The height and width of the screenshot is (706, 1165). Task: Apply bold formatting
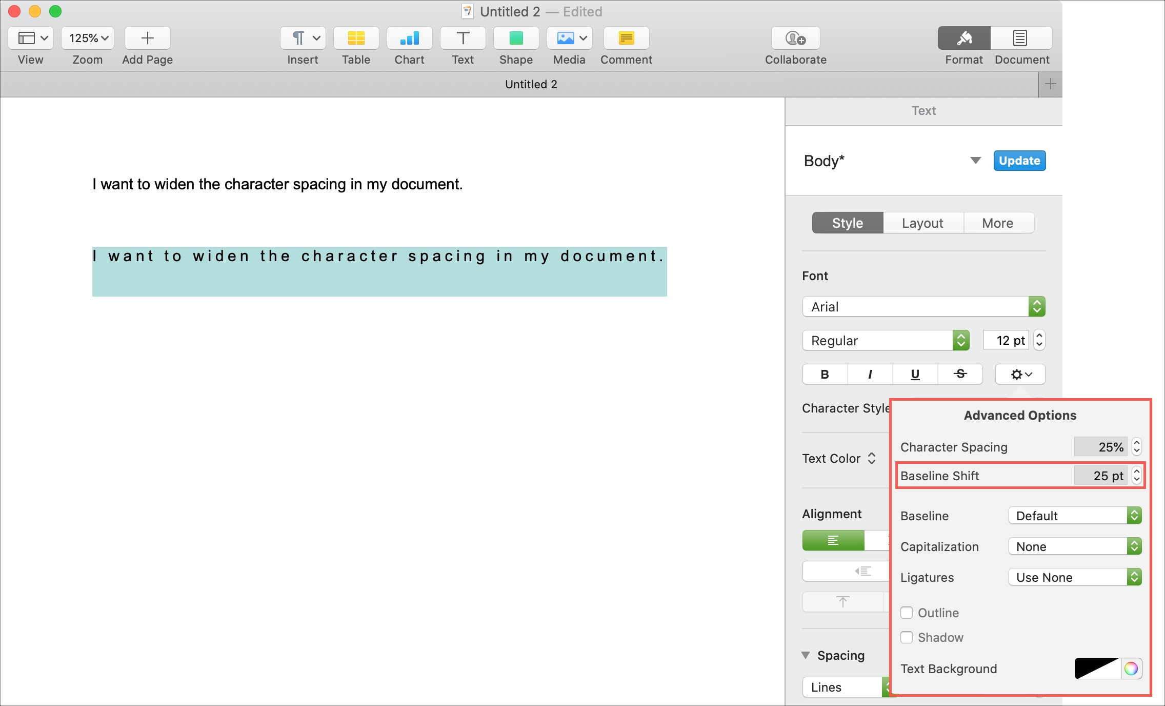tap(824, 374)
